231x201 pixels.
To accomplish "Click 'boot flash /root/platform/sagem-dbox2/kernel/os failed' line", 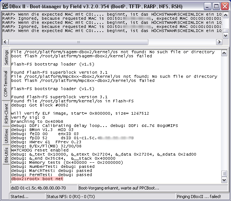I will [82, 56].
